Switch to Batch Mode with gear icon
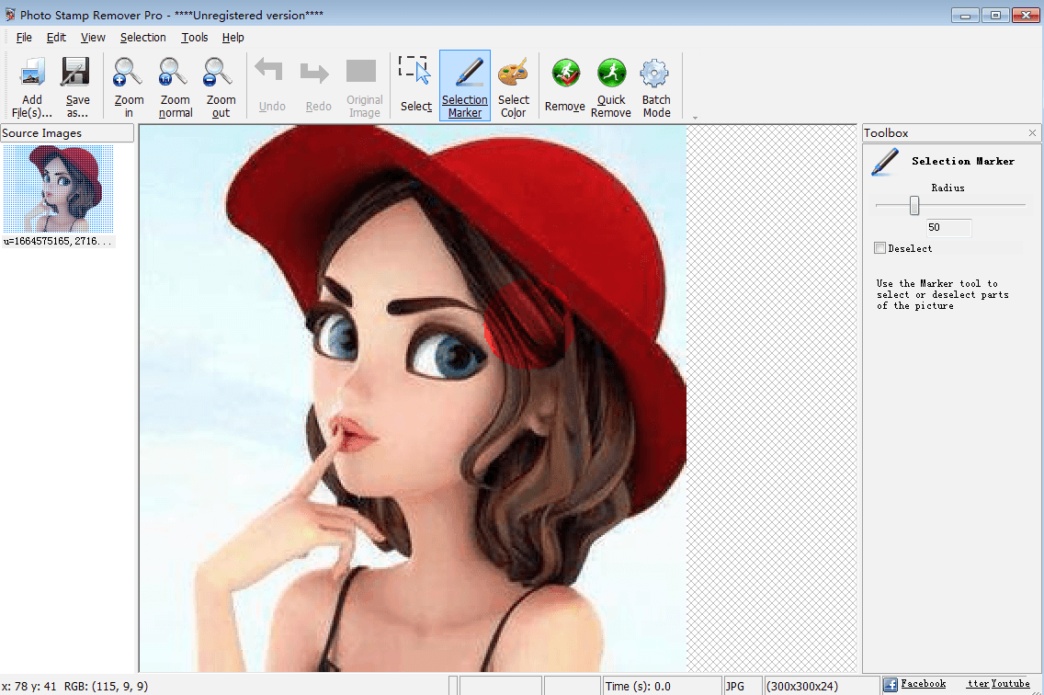 [x=656, y=74]
